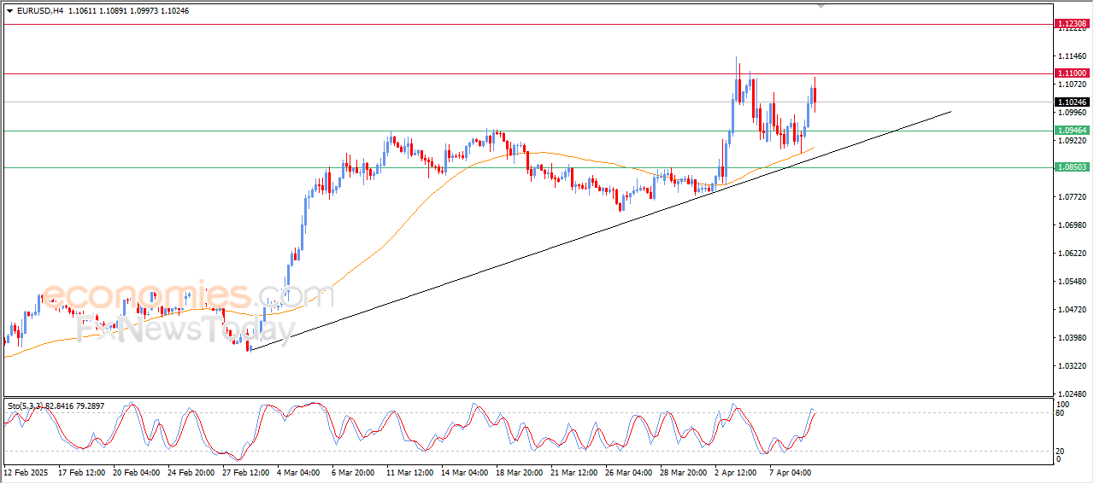Click the 1.06980 value on price axis

click(x=1072, y=225)
